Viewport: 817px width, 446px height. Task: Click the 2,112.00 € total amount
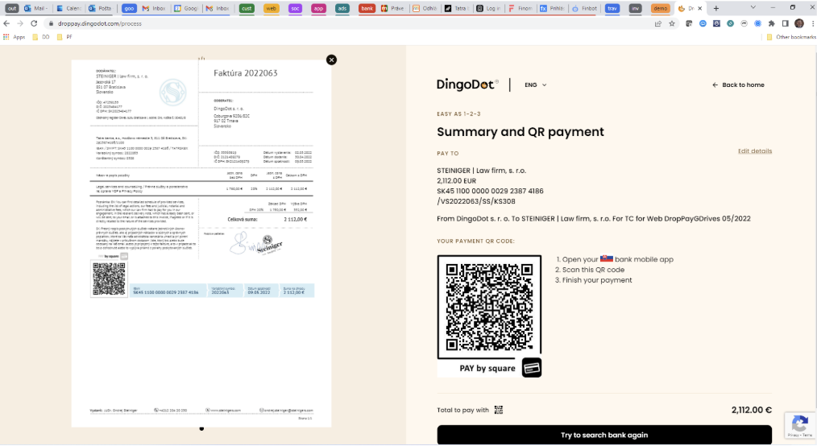(x=752, y=410)
